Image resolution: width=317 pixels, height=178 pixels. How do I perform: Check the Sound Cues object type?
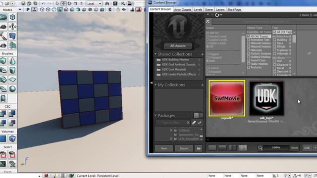pyautogui.click(x=248, y=60)
